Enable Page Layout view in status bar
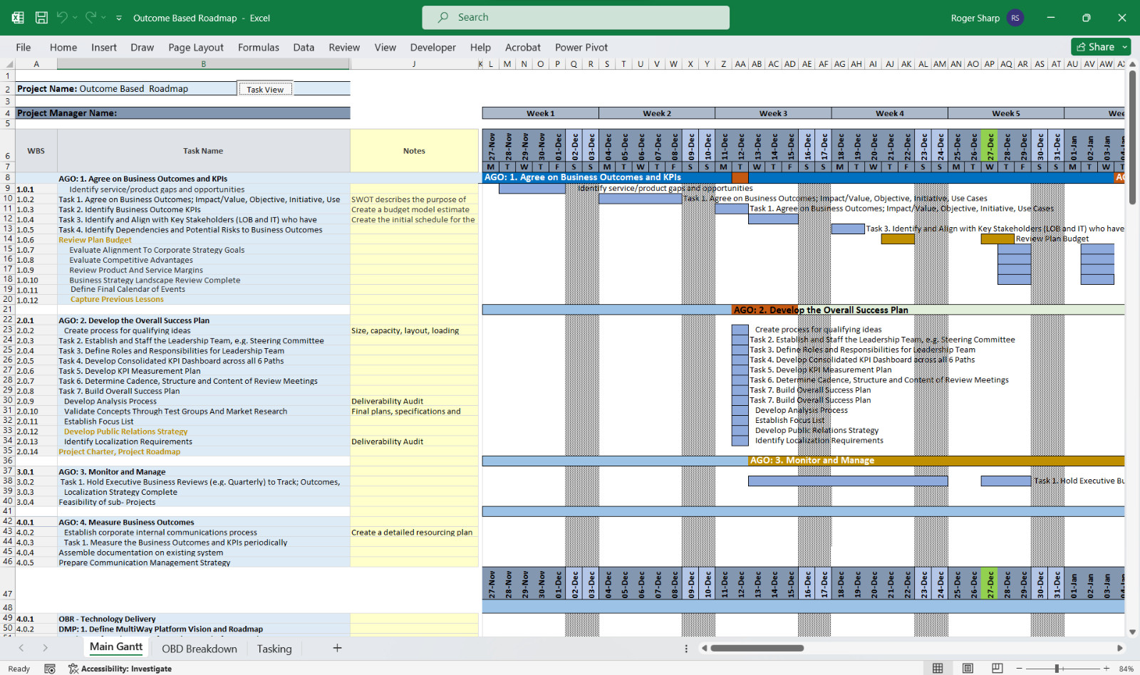Viewport: 1140px width, 675px height. pos(968,669)
